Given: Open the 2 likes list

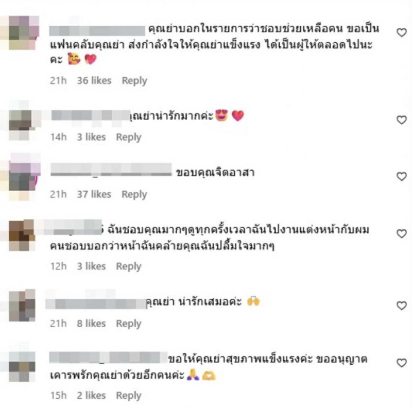Looking at the screenshot, I should pos(91,395).
